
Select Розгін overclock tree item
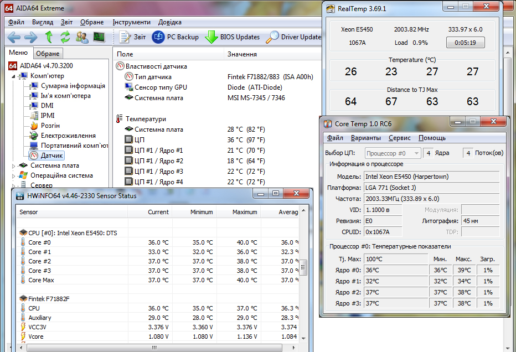45,125
